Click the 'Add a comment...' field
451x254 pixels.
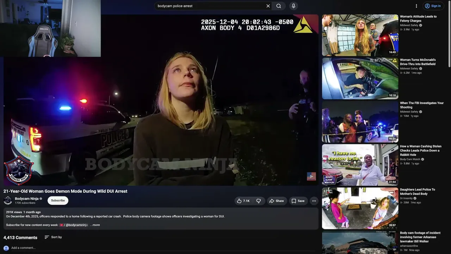163,248
